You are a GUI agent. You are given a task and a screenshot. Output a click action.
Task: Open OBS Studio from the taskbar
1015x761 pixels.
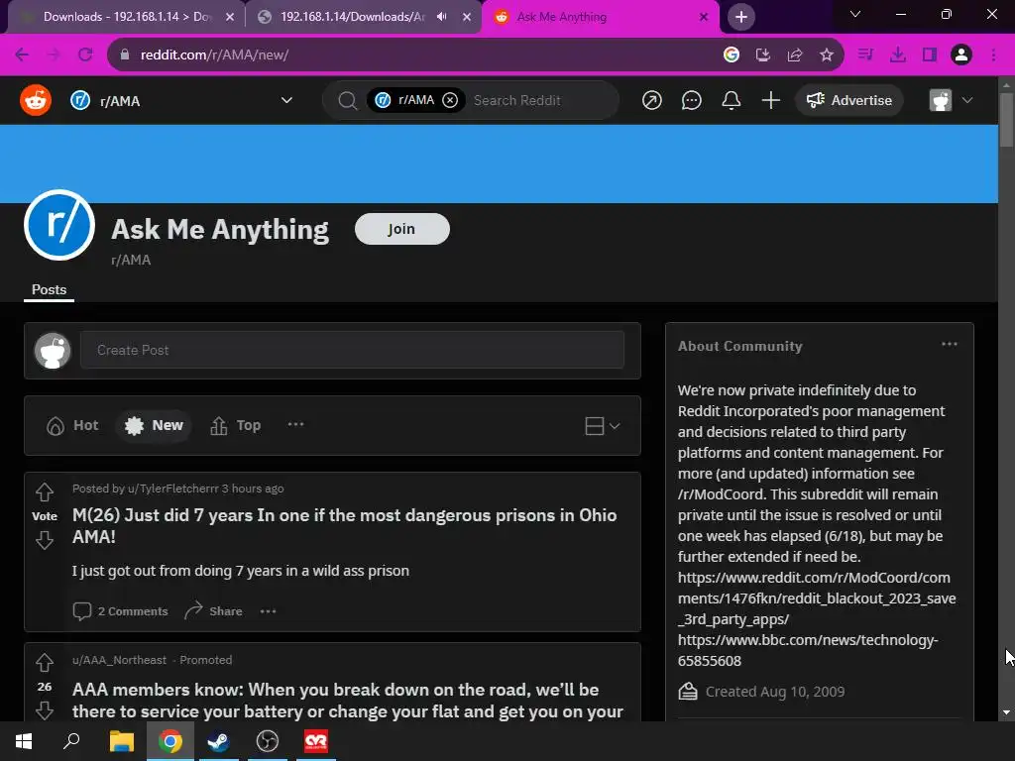(x=268, y=741)
